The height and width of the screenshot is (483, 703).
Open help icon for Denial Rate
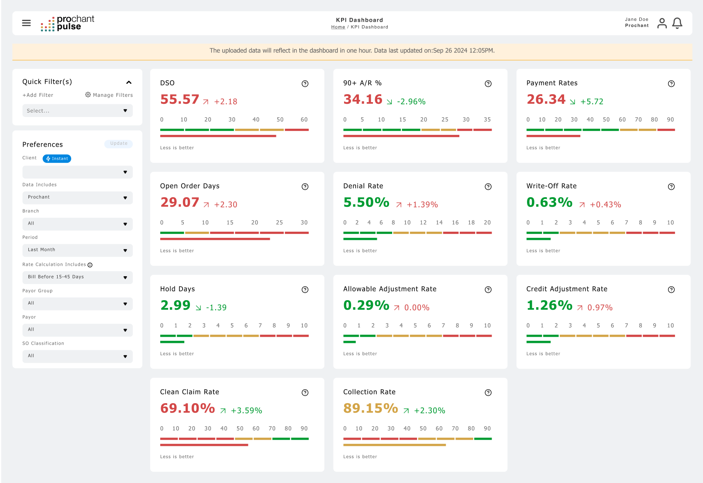point(488,187)
